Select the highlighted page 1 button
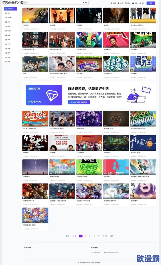The image size is (161, 265). 81,236
